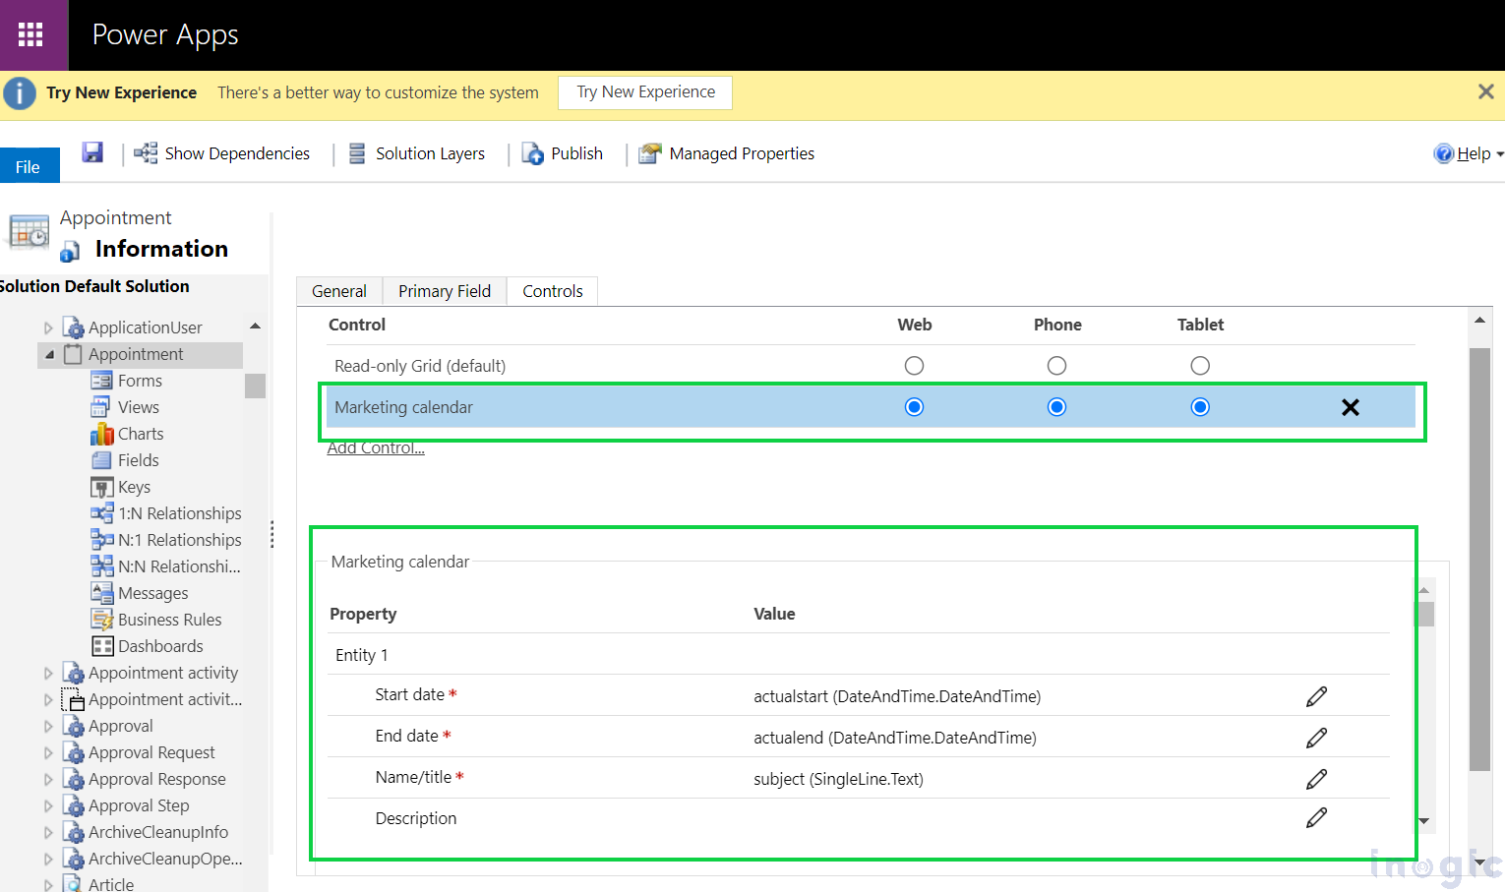Click Managed Properties label
This screenshot has height=892, width=1505.
742,153
